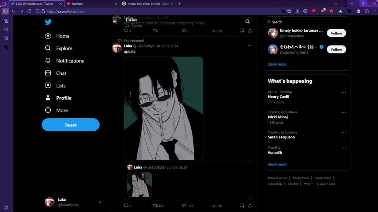
Task: Open options for Henry Cavill trend
Action: pyautogui.click(x=344, y=92)
